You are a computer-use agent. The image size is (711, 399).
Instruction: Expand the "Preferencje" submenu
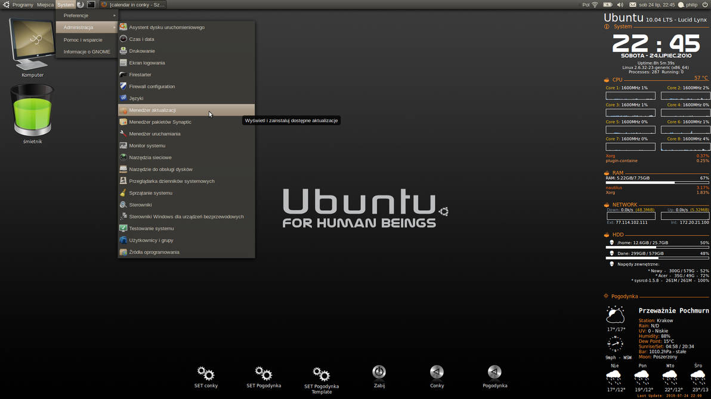(76, 15)
